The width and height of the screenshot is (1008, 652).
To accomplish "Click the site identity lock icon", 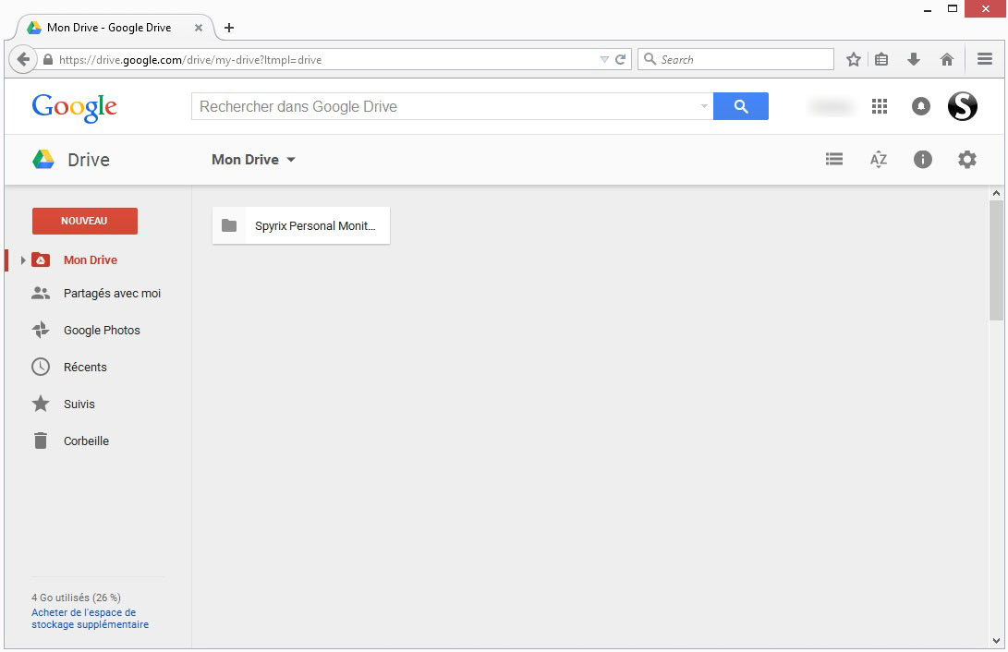I will click(47, 60).
